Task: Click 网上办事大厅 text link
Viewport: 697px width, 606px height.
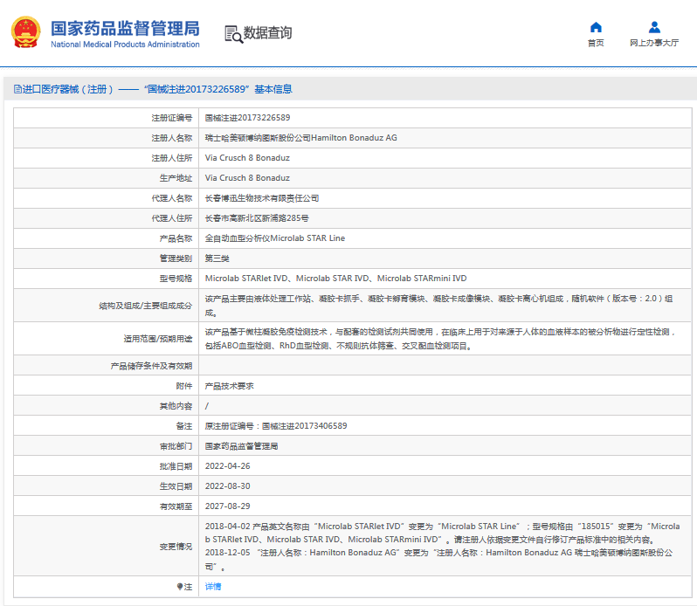Action: [654, 43]
